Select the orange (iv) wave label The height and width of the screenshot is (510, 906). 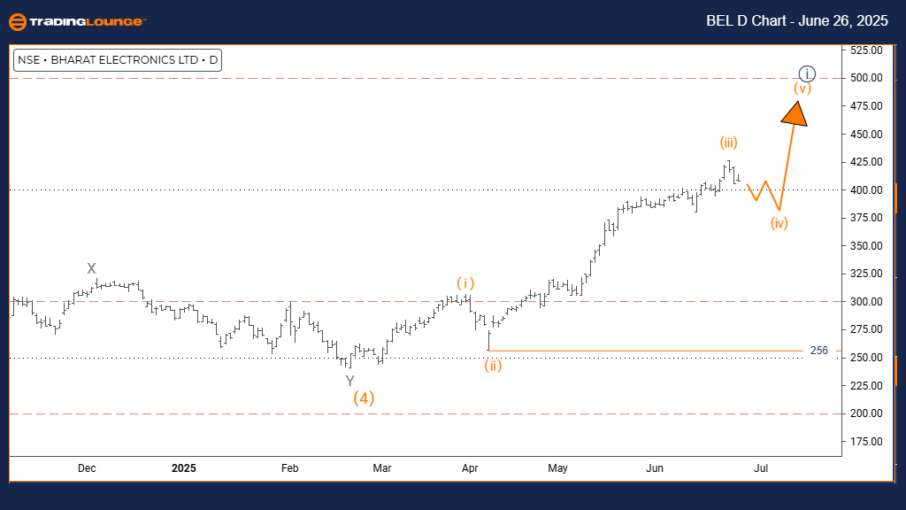[x=779, y=223]
